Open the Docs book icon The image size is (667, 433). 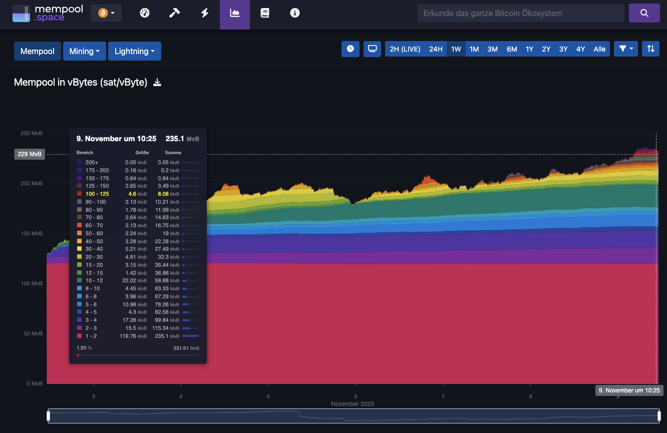pos(264,13)
